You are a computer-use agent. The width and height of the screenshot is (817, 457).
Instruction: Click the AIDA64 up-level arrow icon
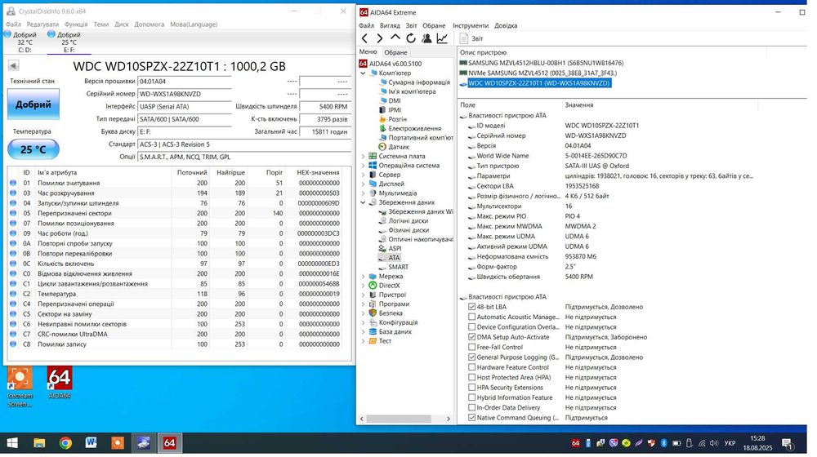[x=395, y=38]
